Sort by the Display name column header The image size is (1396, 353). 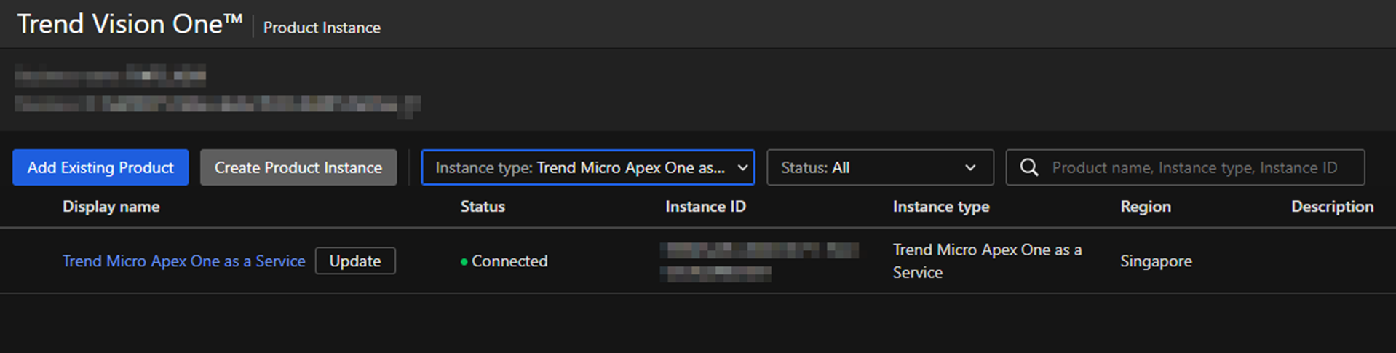tap(111, 207)
